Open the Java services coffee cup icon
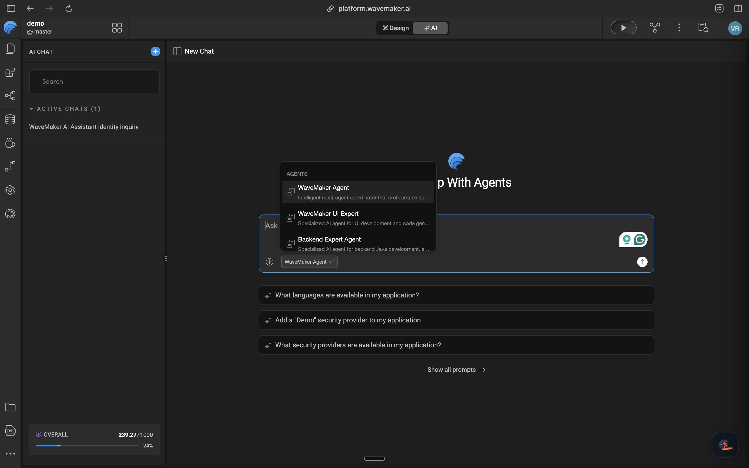The height and width of the screenshot is (468, 749). 10,143
